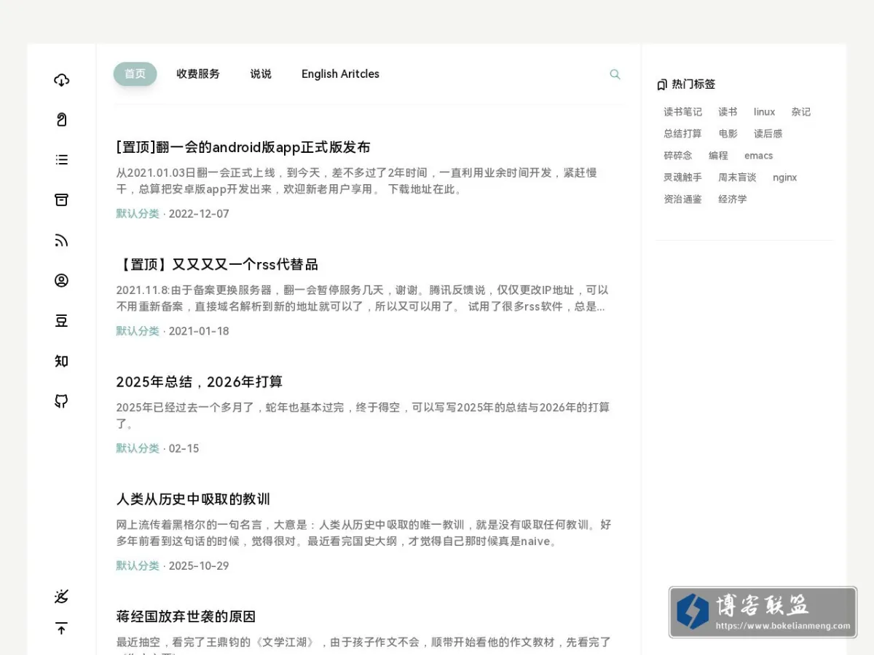Click the back-to-top arrow icon

pyautogui.click(x=61, y=629)
